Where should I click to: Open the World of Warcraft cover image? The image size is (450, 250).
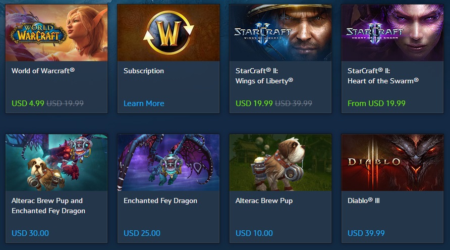pos(57,33)
